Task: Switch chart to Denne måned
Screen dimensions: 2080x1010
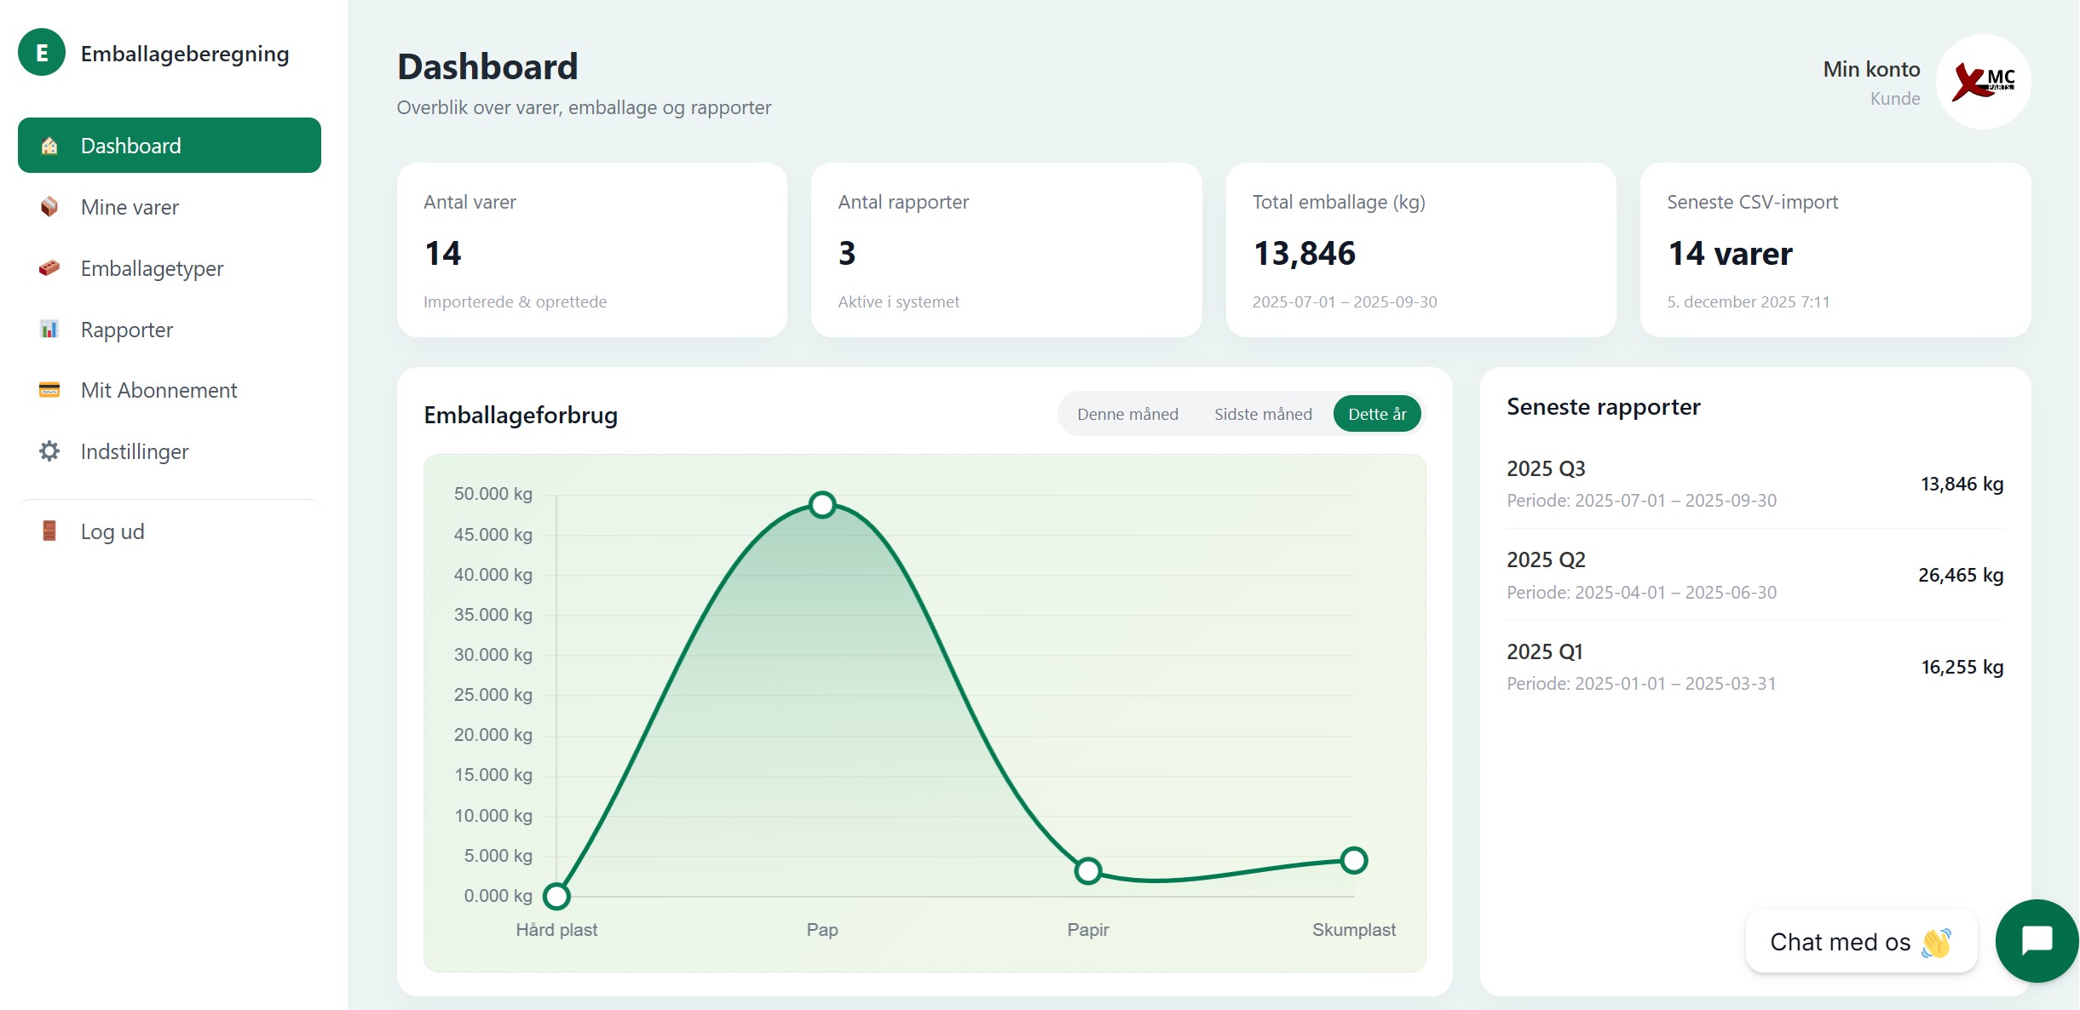Action: [x=1127, y=415]
